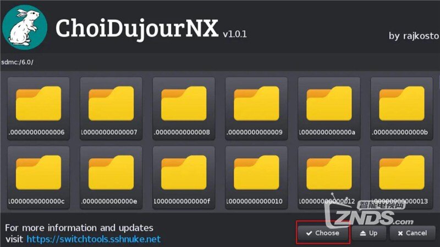Click the 'by rajkosto' author text
This screenshot has width=440, height=247.
click(414, 36)
